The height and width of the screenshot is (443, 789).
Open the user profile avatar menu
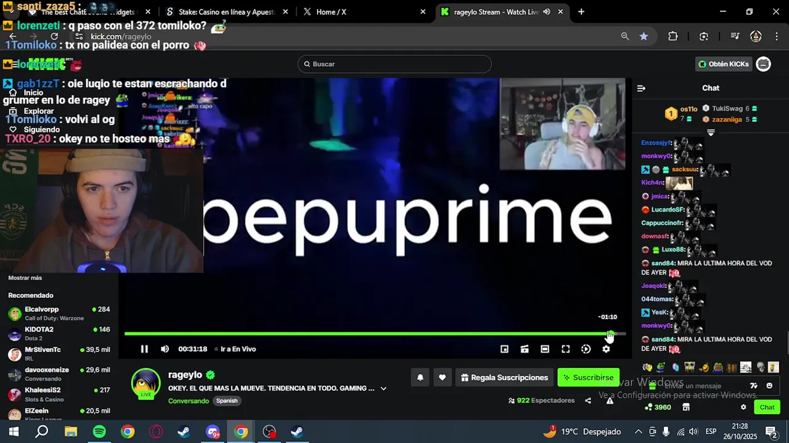click(x=764, y=64)
